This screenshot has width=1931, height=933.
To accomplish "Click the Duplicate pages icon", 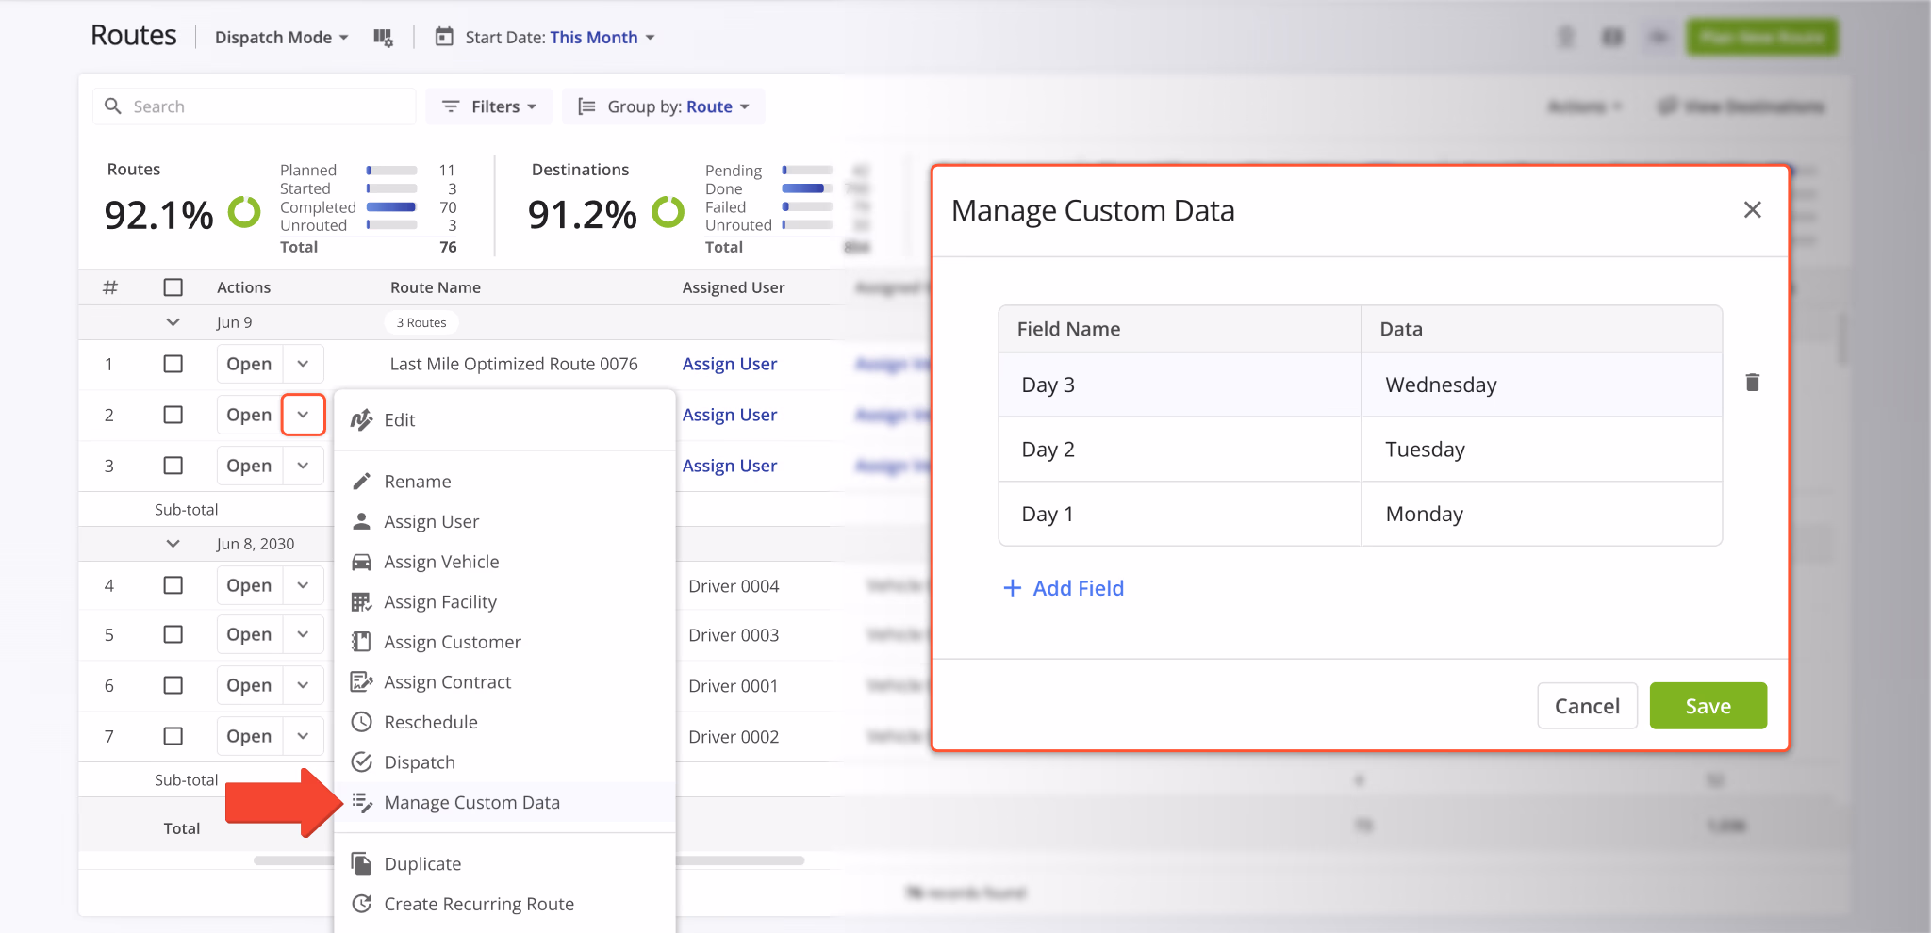I will tap(361, 862).
